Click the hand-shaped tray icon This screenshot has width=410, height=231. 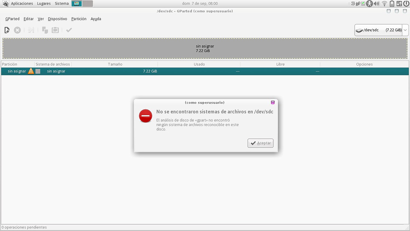click(x=358, y=4)
